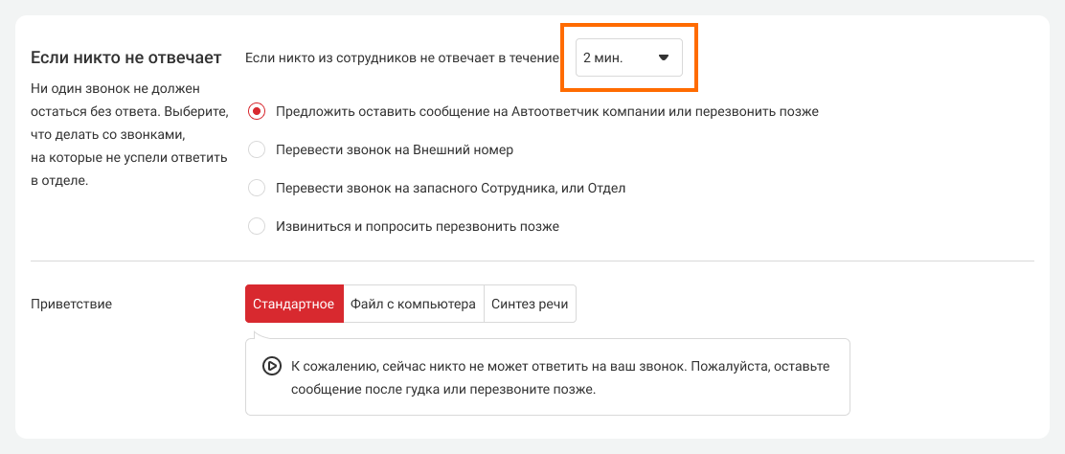Click the "Приветствие" field label

pyautogui.click(x=72, y=305)
